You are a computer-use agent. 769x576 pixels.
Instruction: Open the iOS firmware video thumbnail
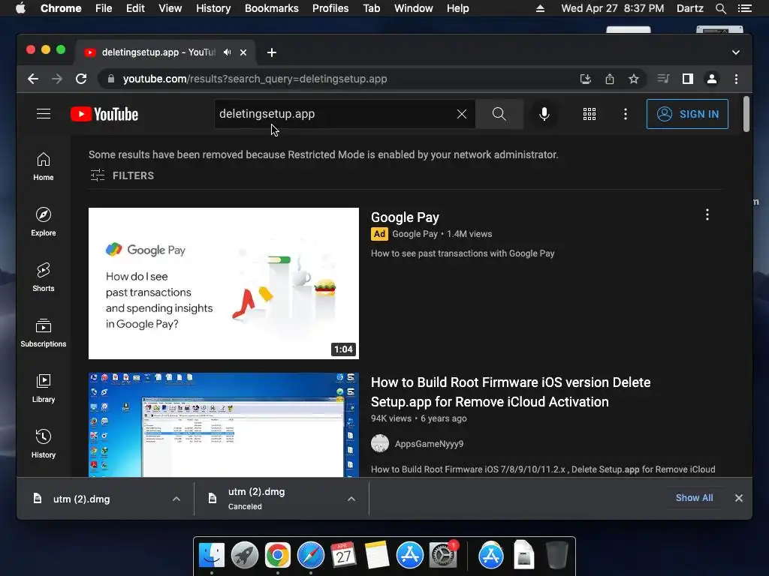(x=224, y=424)
